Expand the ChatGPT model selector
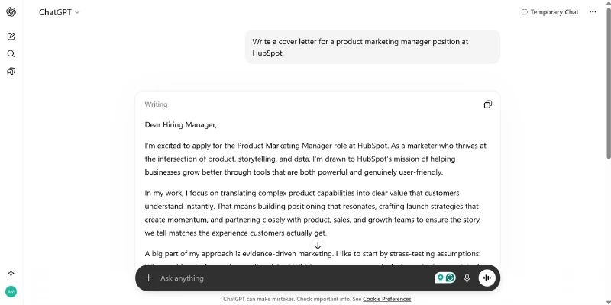611x305 pixels. point(60,12)
